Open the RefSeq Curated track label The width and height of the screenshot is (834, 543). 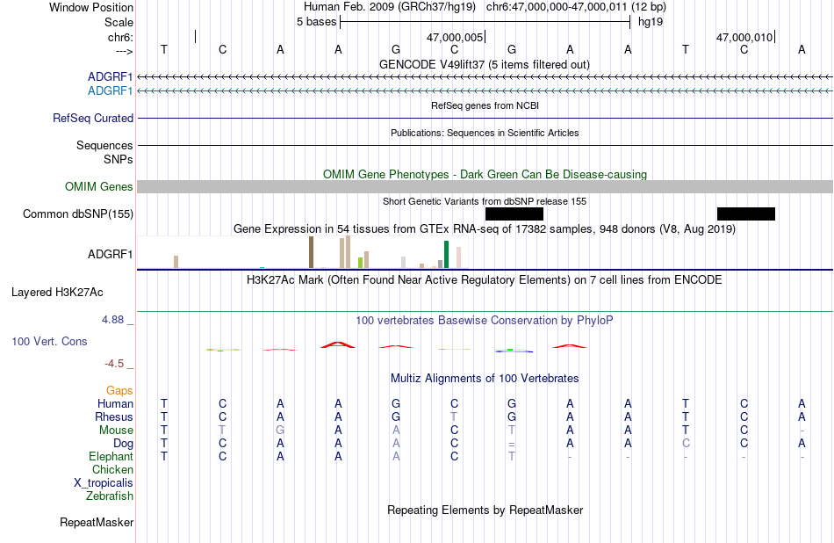tap(93, 119)
